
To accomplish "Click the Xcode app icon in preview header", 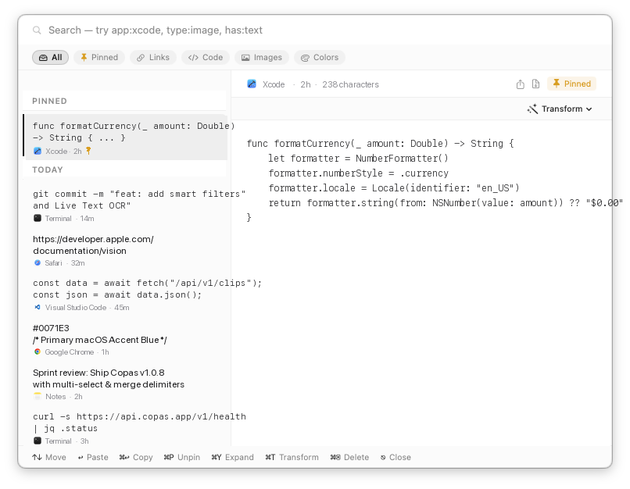I will (252, 84).
